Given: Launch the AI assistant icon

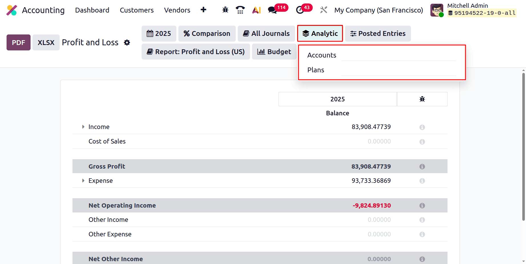Looking at the screenshot, I should point(256,10).
